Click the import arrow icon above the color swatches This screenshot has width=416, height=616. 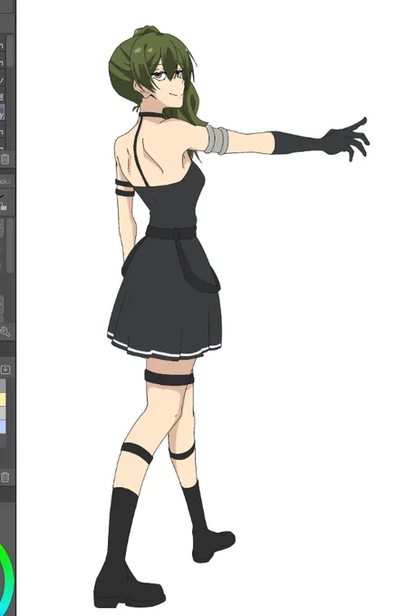pos(5,370)
